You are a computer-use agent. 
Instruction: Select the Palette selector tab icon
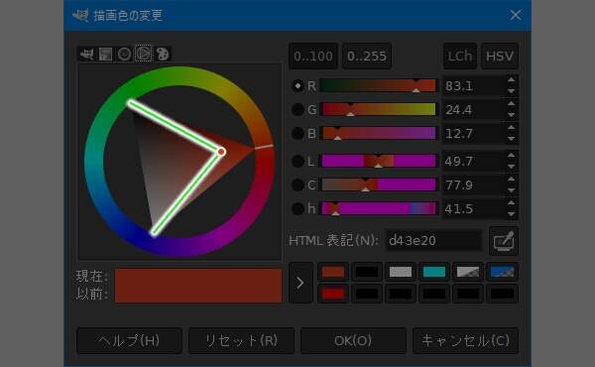[163, 54]
